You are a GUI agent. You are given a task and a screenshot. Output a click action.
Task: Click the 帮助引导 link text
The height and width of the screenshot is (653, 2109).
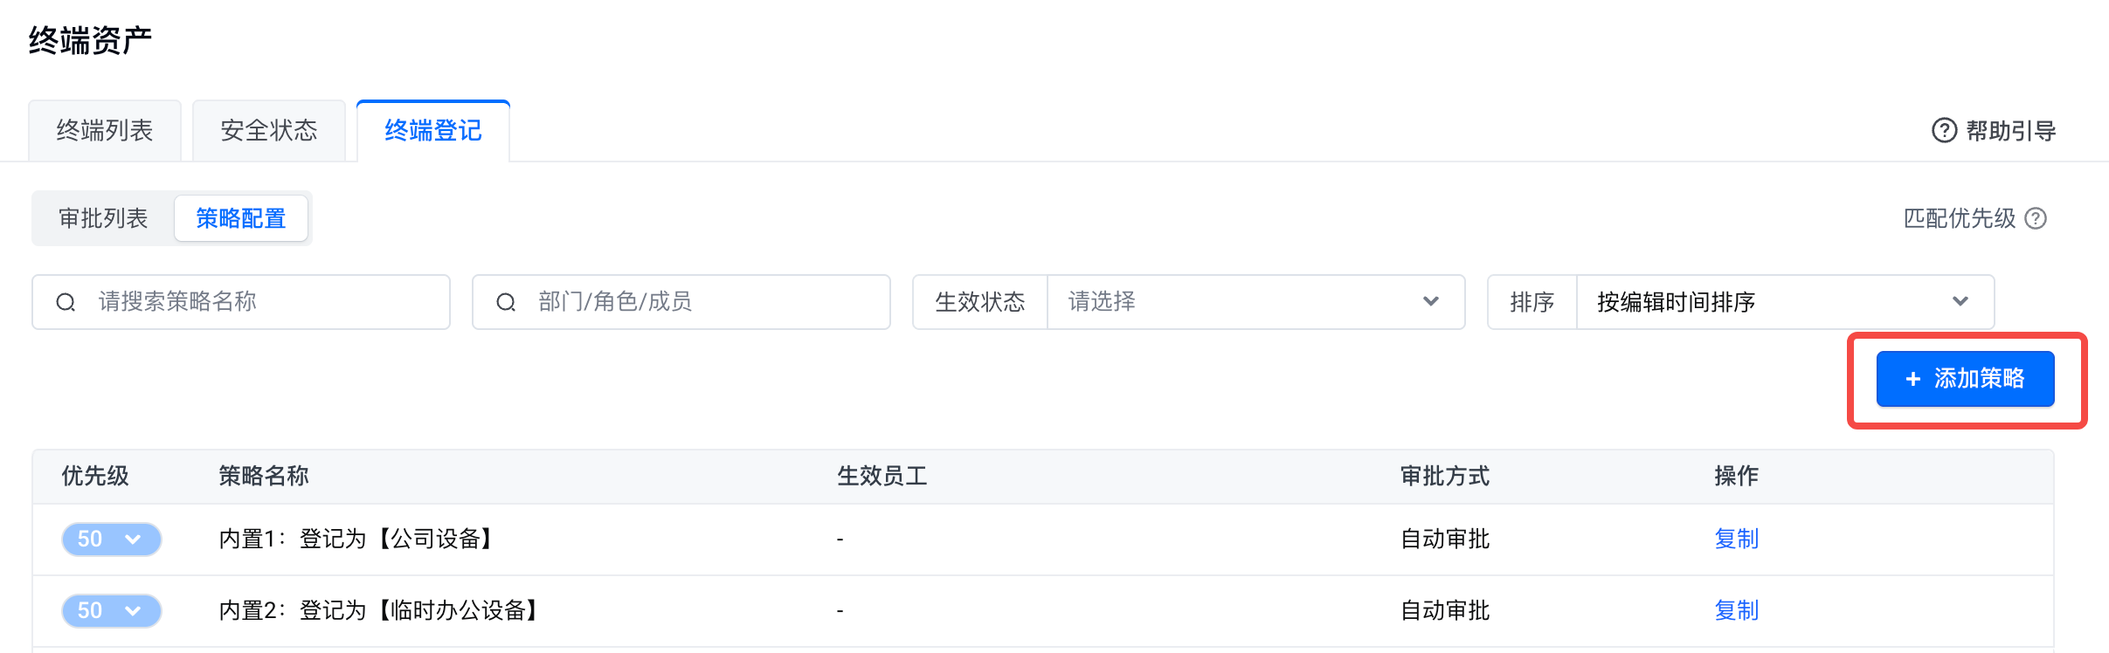pos(2010,131)
